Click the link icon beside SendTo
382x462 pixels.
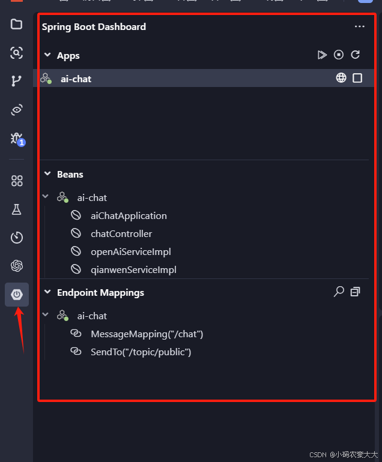pos(76,351)
